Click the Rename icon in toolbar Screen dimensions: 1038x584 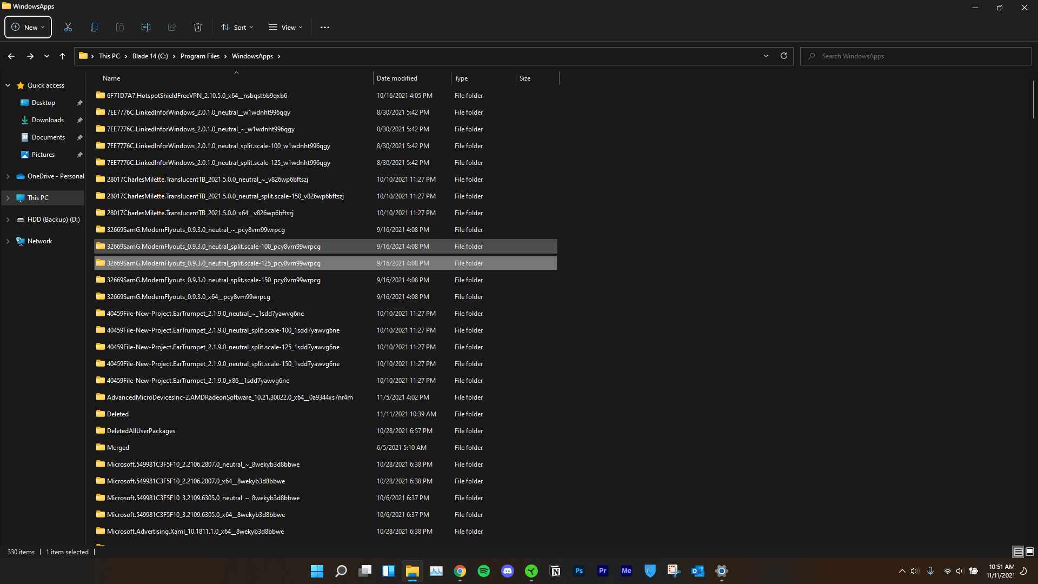(146, 28)
